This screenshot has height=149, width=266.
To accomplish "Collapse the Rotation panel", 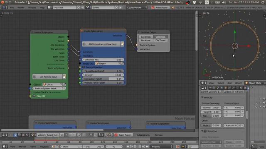I will tap(202, 131).
